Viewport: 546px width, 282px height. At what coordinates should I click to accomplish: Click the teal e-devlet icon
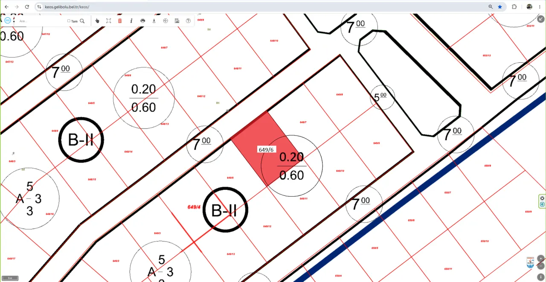click(542, 204)
